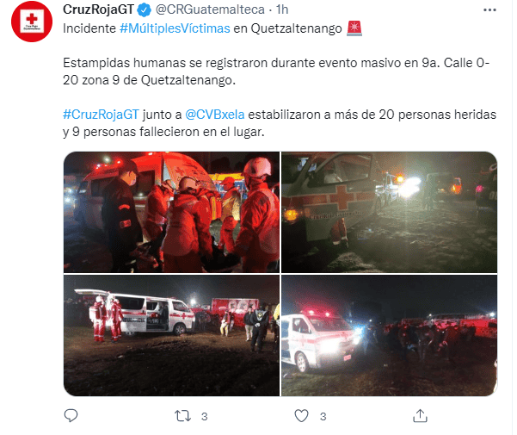
Task: Click the siren emoji after Quetzaltenango
Action: coord(354,28)
